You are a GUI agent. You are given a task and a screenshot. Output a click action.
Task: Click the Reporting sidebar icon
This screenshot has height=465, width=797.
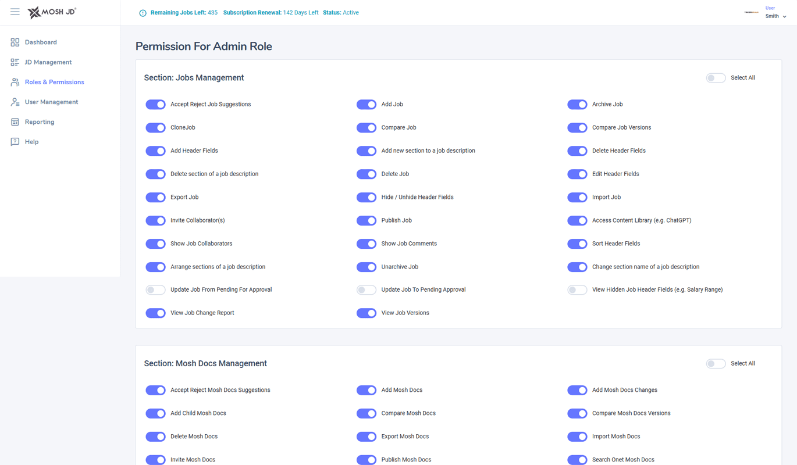pyautogui.click(x=15, y=121)
